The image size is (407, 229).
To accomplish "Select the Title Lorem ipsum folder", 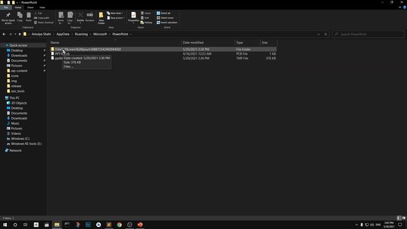I will tap(163, 49).
